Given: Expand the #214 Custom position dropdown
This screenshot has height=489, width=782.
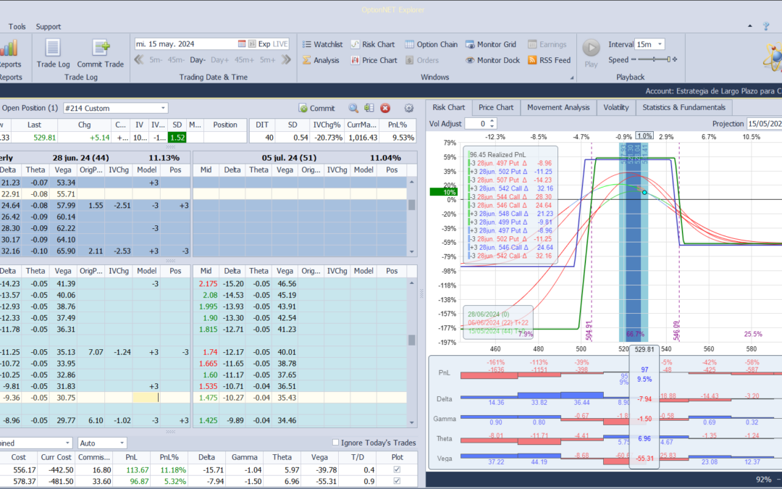Looking at the screenshot, I should pos(163,108).
